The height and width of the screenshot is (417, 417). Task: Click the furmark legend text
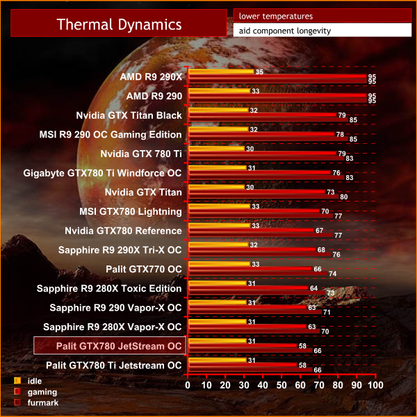tap(43, 402)
